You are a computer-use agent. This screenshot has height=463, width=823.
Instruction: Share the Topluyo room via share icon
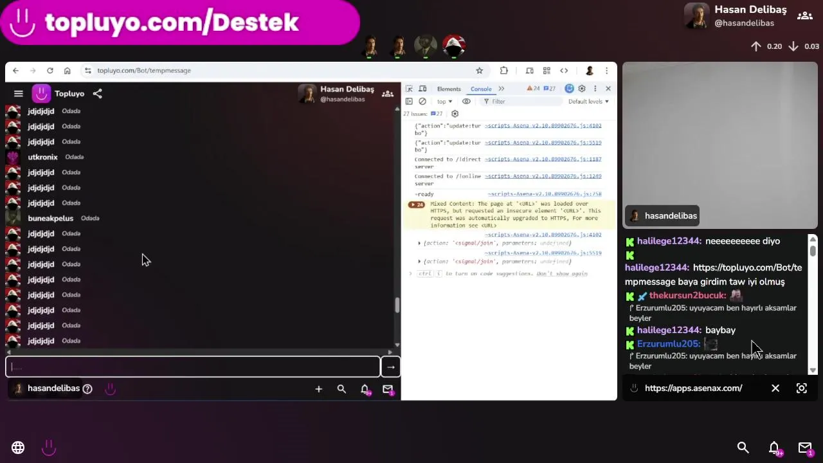click(97, 94)
